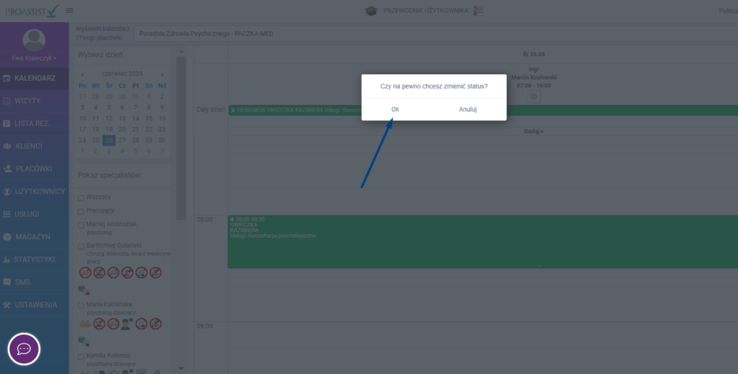Viewport: 738px width, 374px height.
Task: Confirm status change with Ok button
Action: click(x=395, y=110)
